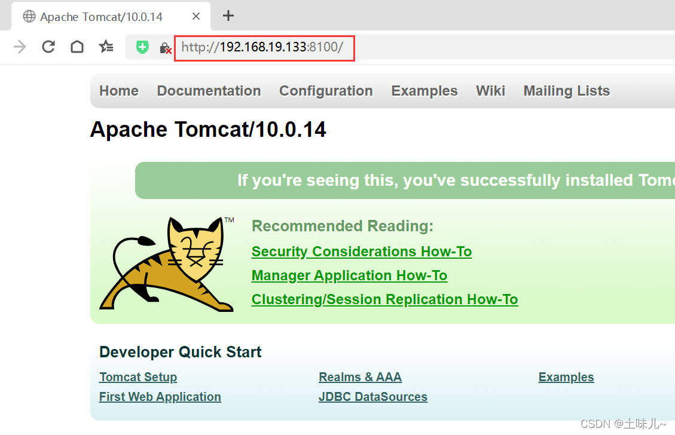The height and width of the screenshot is (435, 675).
Task: Open the Home navigation item
Action: pos(119,91)
